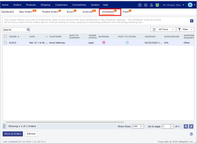Open the Show Rows dropdown

pos(138,126)
